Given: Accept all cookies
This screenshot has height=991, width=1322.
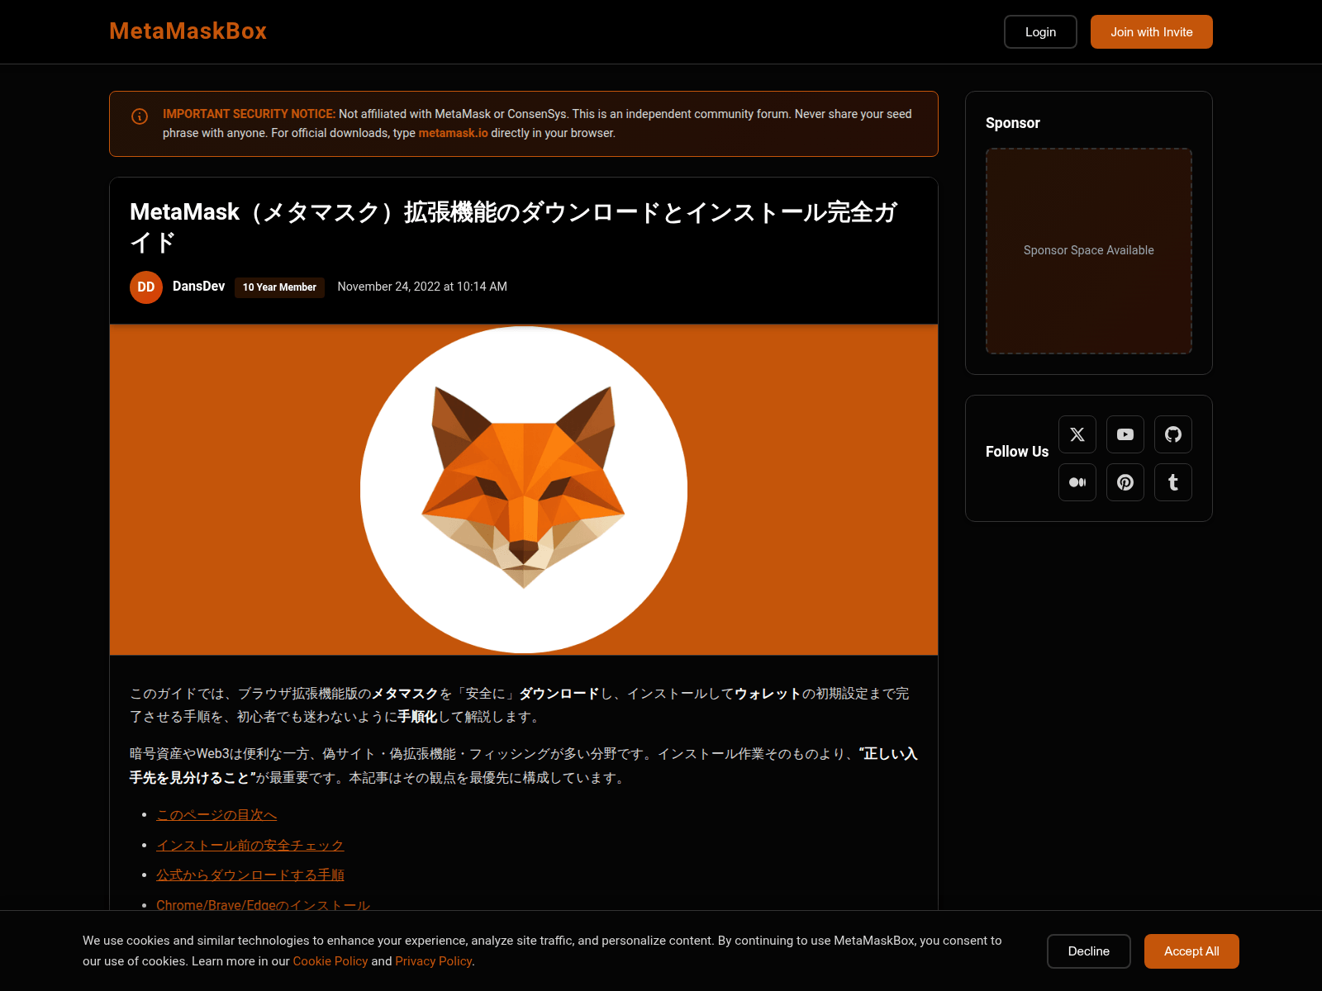Looking at the screenshot, I should pos(1191,951).
